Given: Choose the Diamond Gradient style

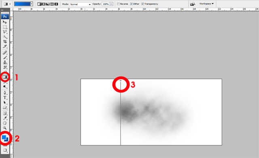Looking at the screenshot, I should coord(56,4).
